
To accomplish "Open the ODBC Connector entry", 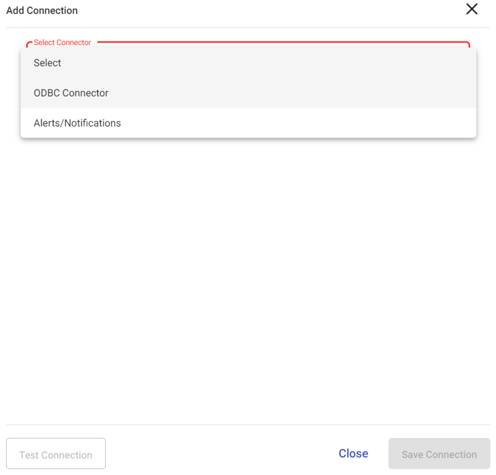I will pos(249,93).
